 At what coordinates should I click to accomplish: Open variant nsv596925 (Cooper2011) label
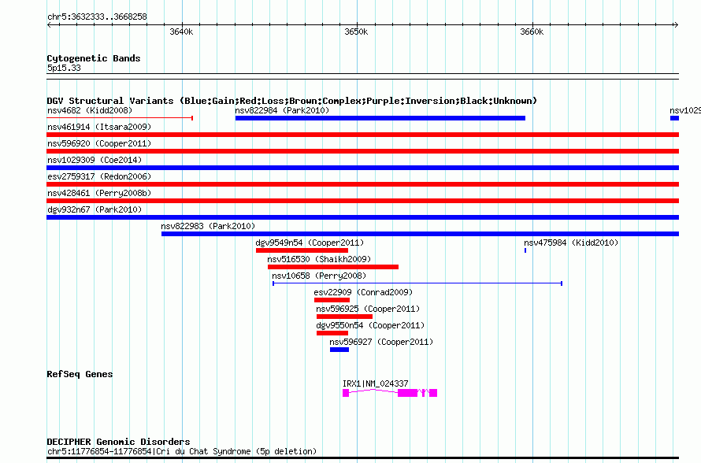coord(368,309)
